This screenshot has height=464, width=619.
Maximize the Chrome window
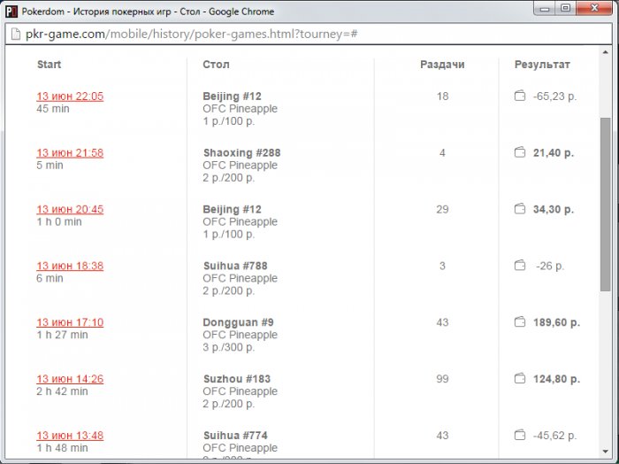(x=565, y=9)
